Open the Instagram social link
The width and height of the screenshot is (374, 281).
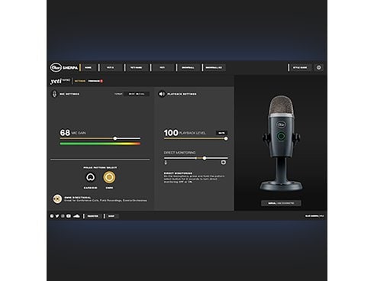pyautogui.click(x=63, y=216)
